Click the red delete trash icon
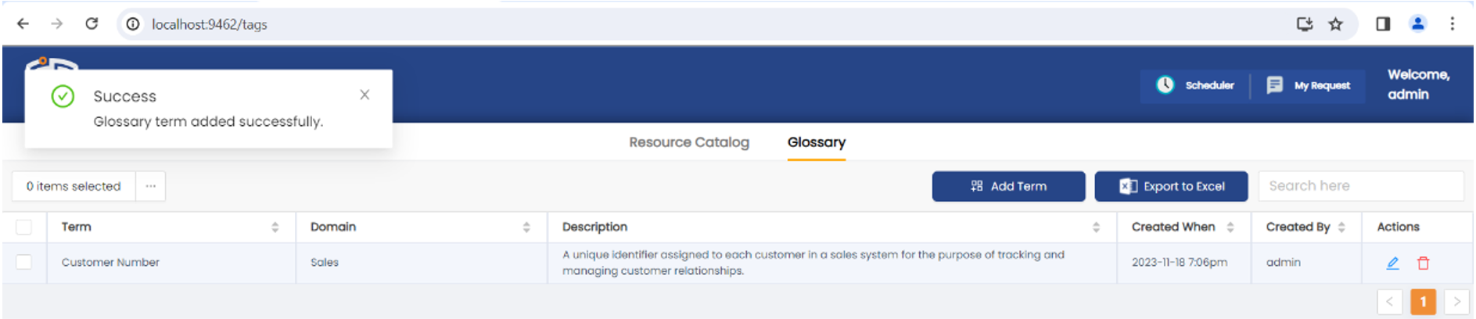The height and width of the screenshot is (319, 1476). [x=1423, y=263]
